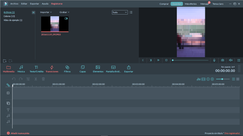The height and width of the screenshot is (136, 243).
Task: Switch media library to list view
Action: click(x=131, y=12)
